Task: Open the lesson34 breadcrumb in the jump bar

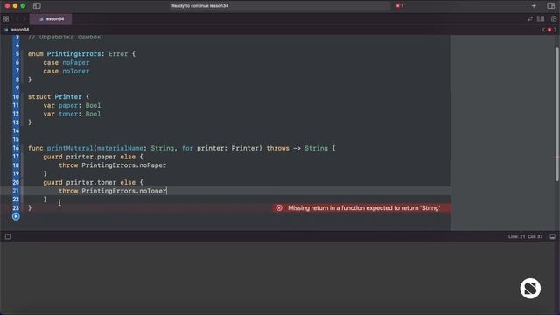Action: tap(17, 30)
